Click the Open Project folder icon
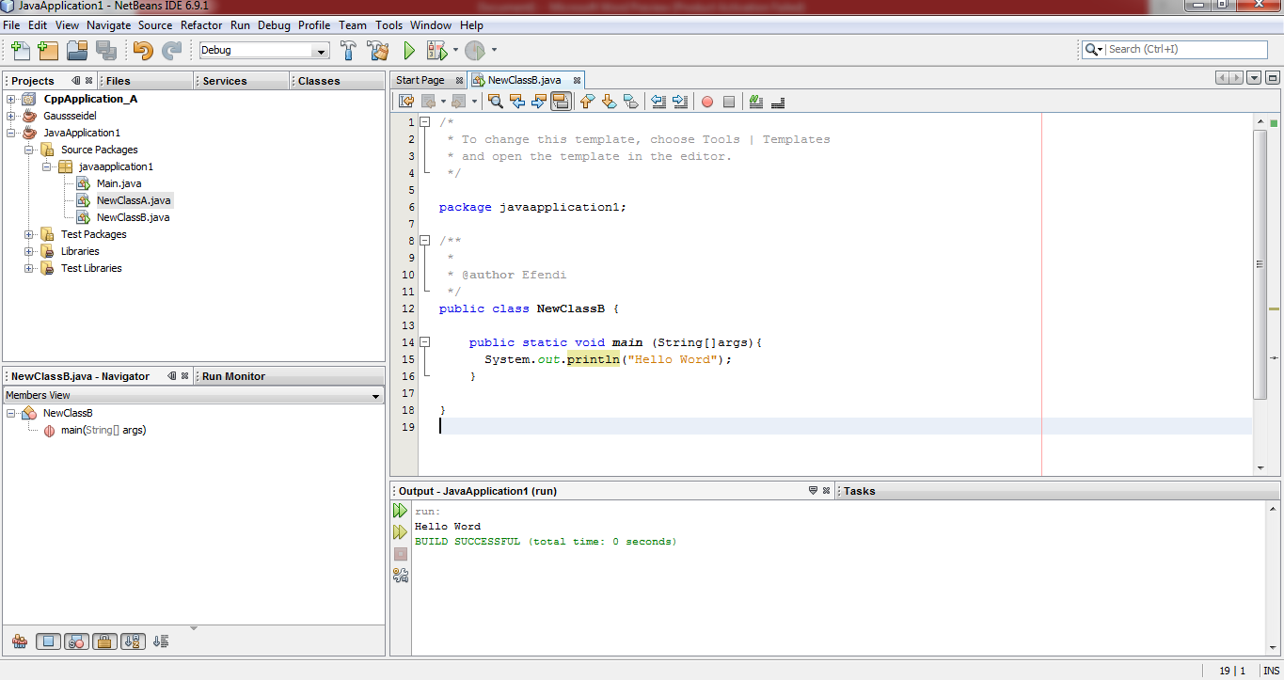 tap(77, 51)
